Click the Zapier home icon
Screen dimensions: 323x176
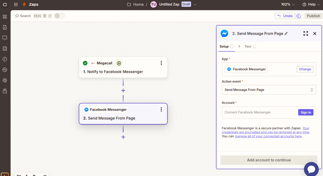coord(5,4)
